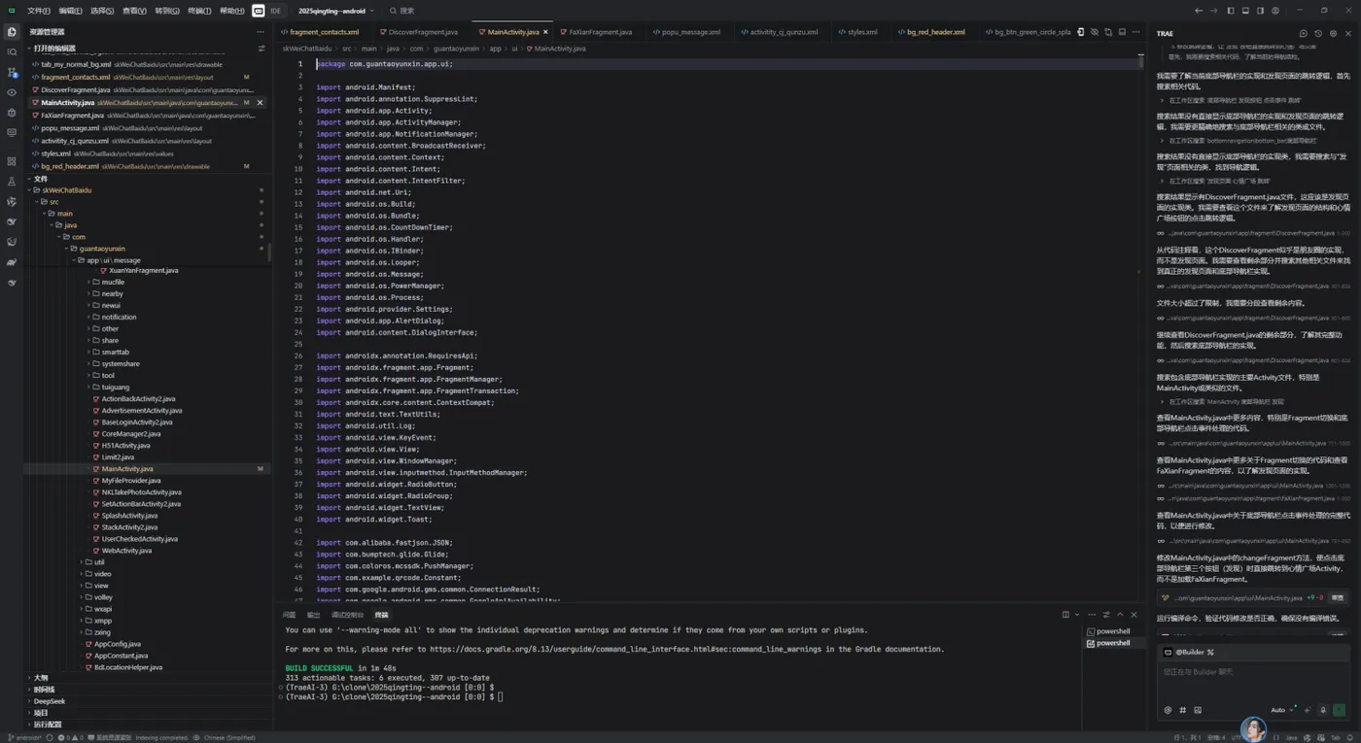Viewport: 1361px width, 743px height.
Task: Click the green send message button
Action: (1339, 710)
